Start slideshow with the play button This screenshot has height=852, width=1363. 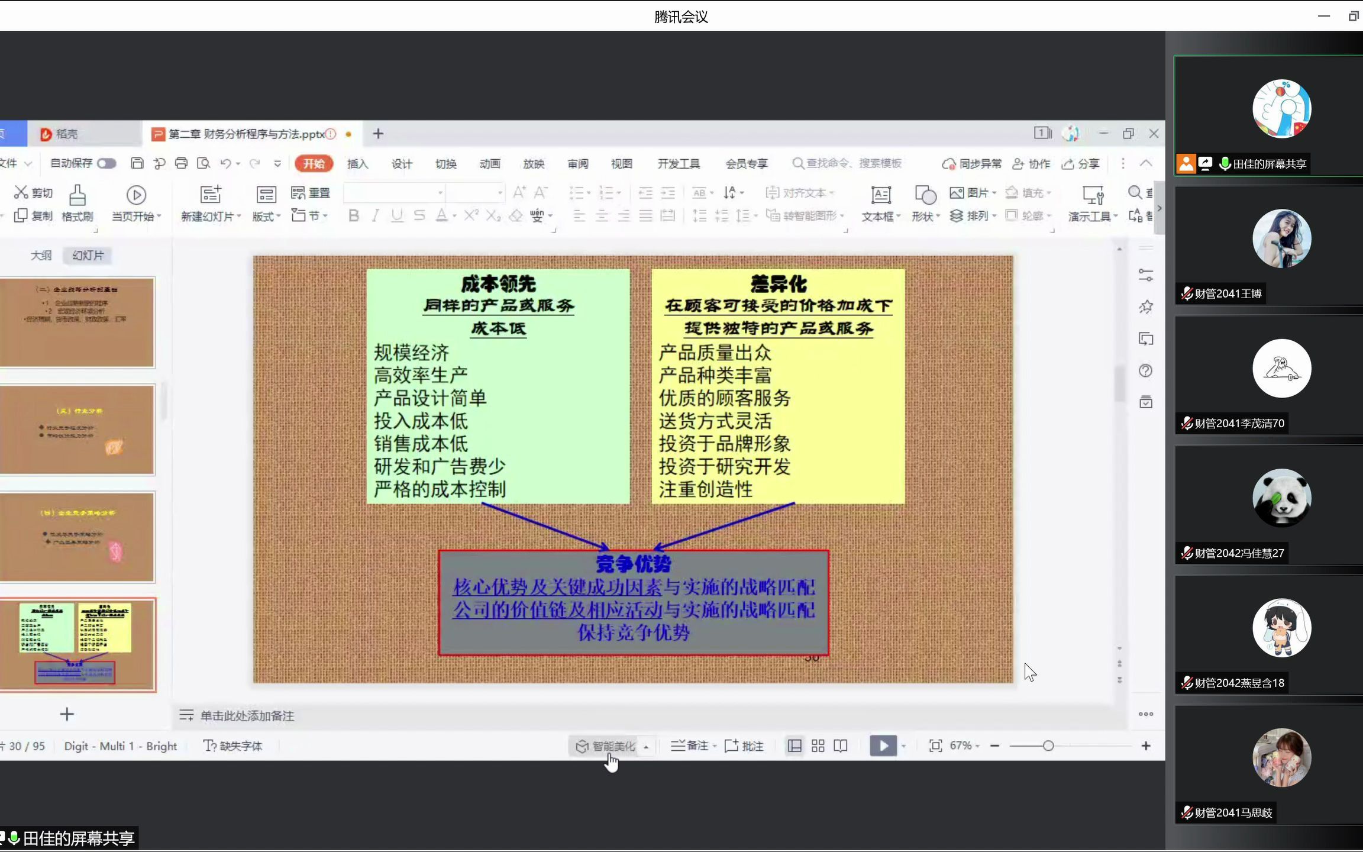[883, 745]
